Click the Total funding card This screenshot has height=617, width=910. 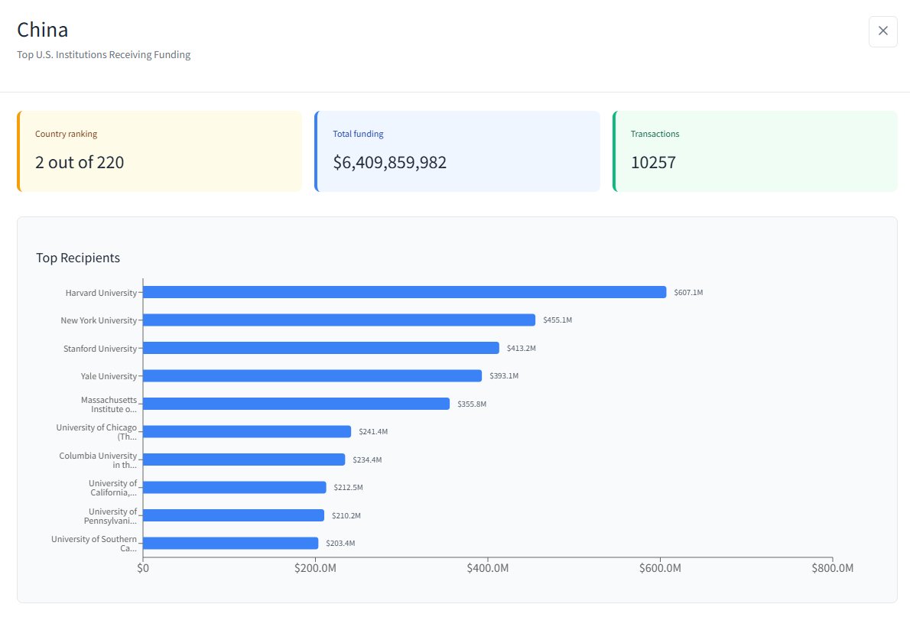point(457,151)
